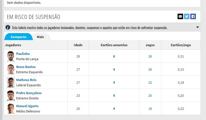Switch to the Compacto tab
This screenshot has width=206, height=120.
(18, 37)
